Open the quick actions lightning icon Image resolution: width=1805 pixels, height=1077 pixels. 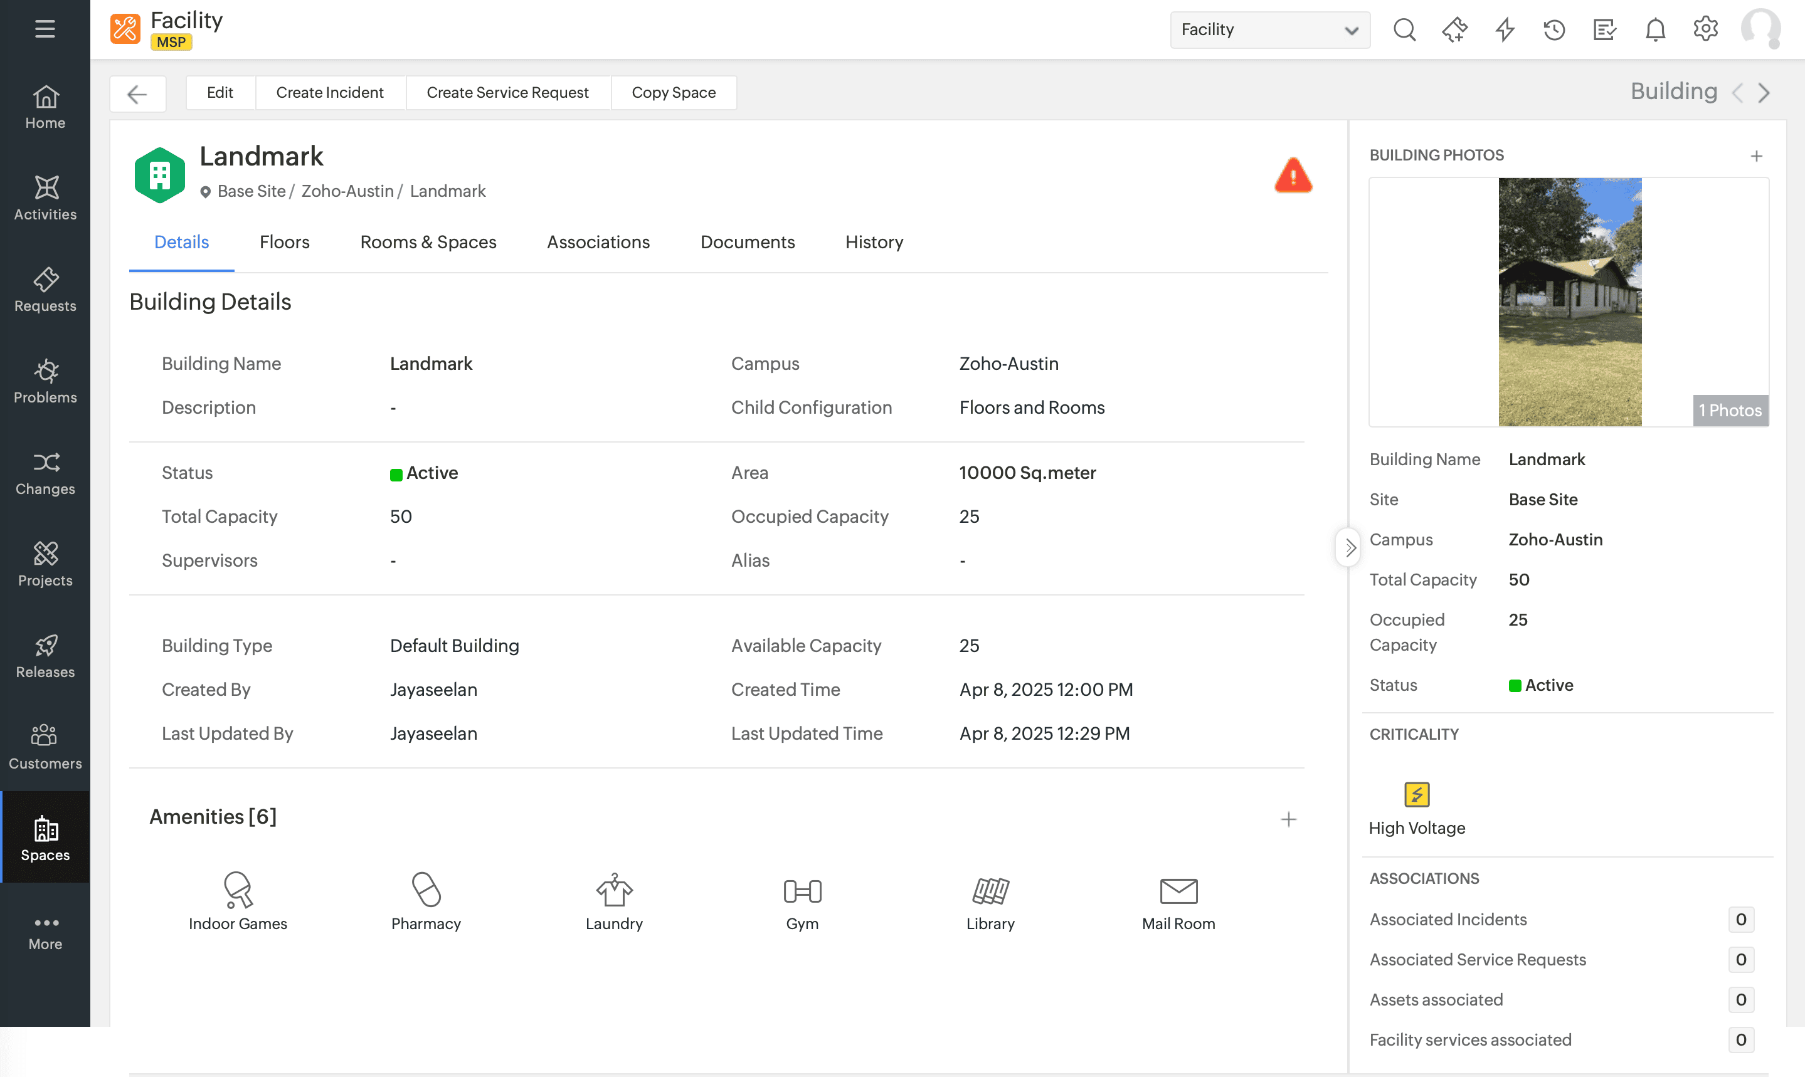1505,29
